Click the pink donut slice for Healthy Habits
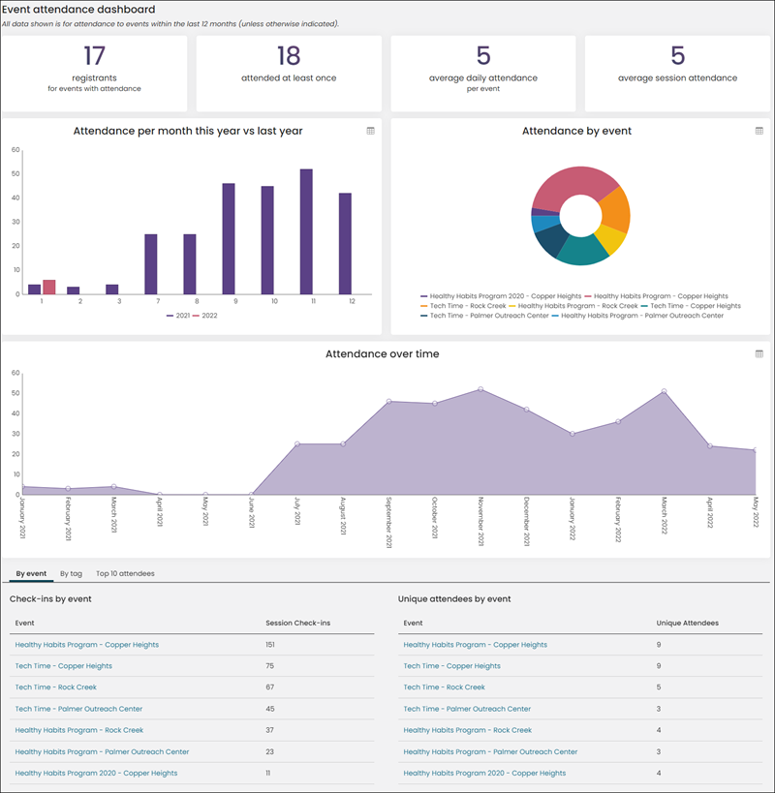Image resolution: width=775 pixels, height=793 pixels. coord(572,183)
